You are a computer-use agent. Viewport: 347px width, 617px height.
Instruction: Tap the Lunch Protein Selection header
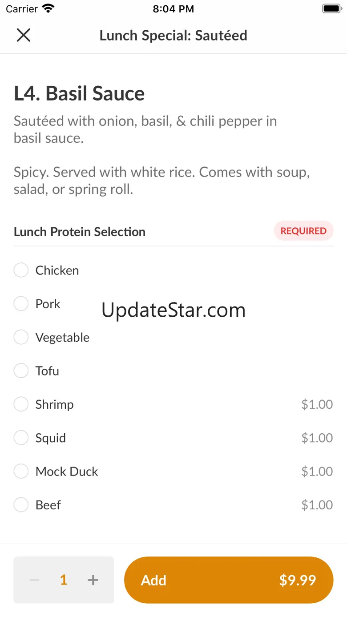(80, 232)
